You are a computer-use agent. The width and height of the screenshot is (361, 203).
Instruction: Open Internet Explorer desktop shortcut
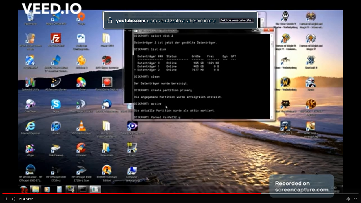coord(30,126)
